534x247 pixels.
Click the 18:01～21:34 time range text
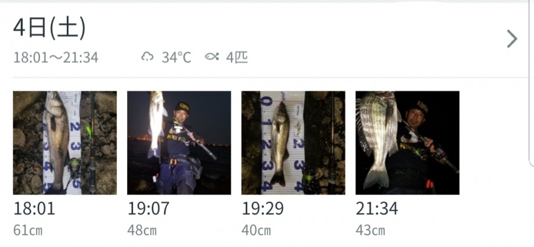(56, 57)
